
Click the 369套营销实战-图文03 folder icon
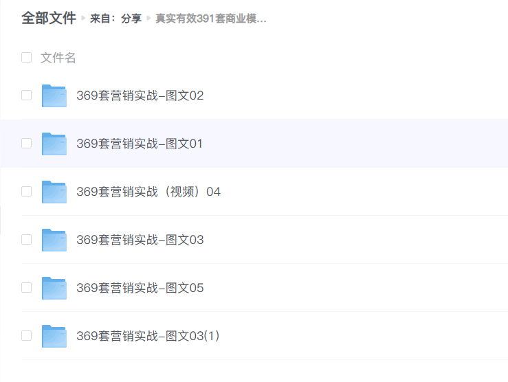tap(54, 240)
